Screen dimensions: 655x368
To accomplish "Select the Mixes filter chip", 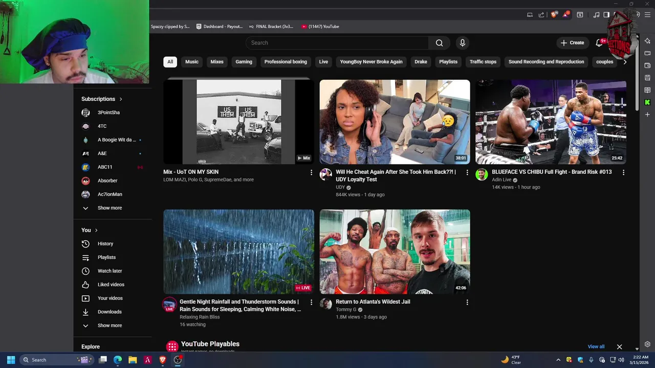I will tap(217, 62).
